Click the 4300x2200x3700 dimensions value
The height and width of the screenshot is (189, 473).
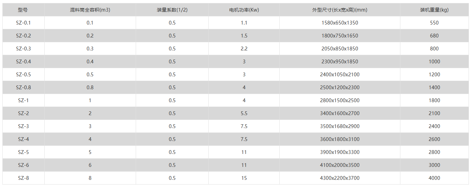coord(340,178)
